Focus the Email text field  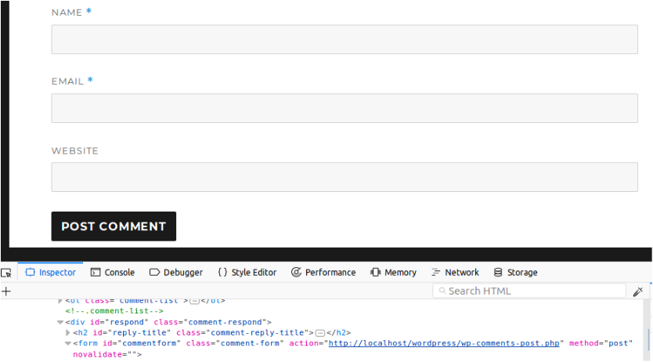click(345, 108)
